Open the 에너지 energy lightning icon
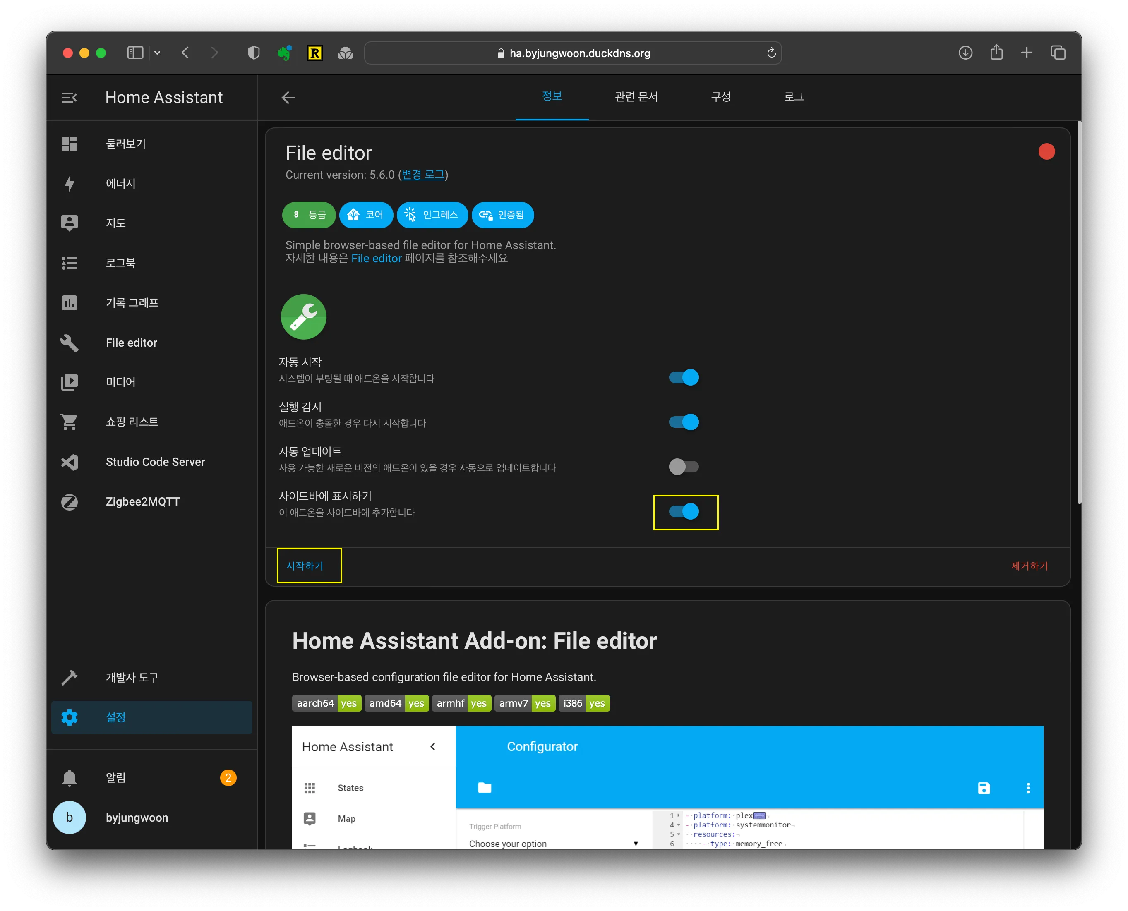The width and height of the screenshot is (1128, 911). click(x=69, y=183)
